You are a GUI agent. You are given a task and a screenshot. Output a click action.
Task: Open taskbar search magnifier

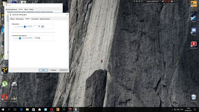9,110
